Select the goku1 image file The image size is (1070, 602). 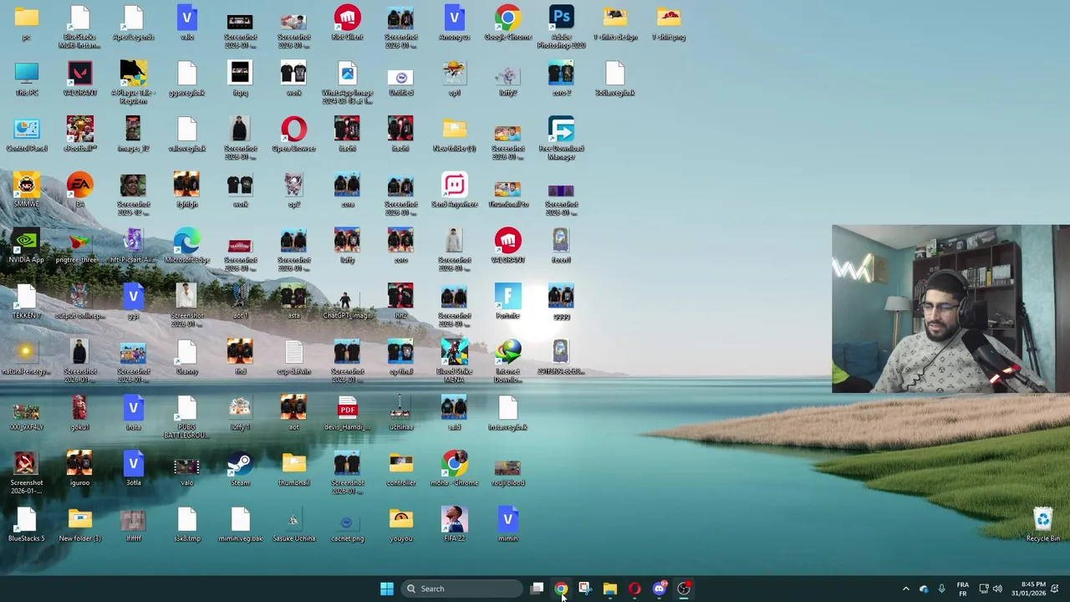click(x=79, y=414)
